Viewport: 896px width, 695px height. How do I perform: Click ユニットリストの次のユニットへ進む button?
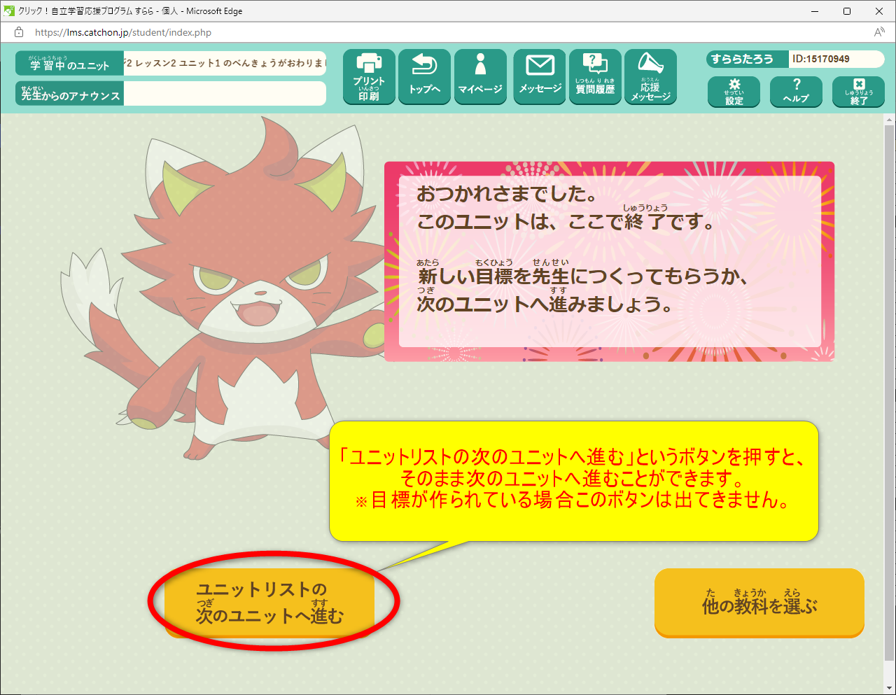[x=269, y=603]
